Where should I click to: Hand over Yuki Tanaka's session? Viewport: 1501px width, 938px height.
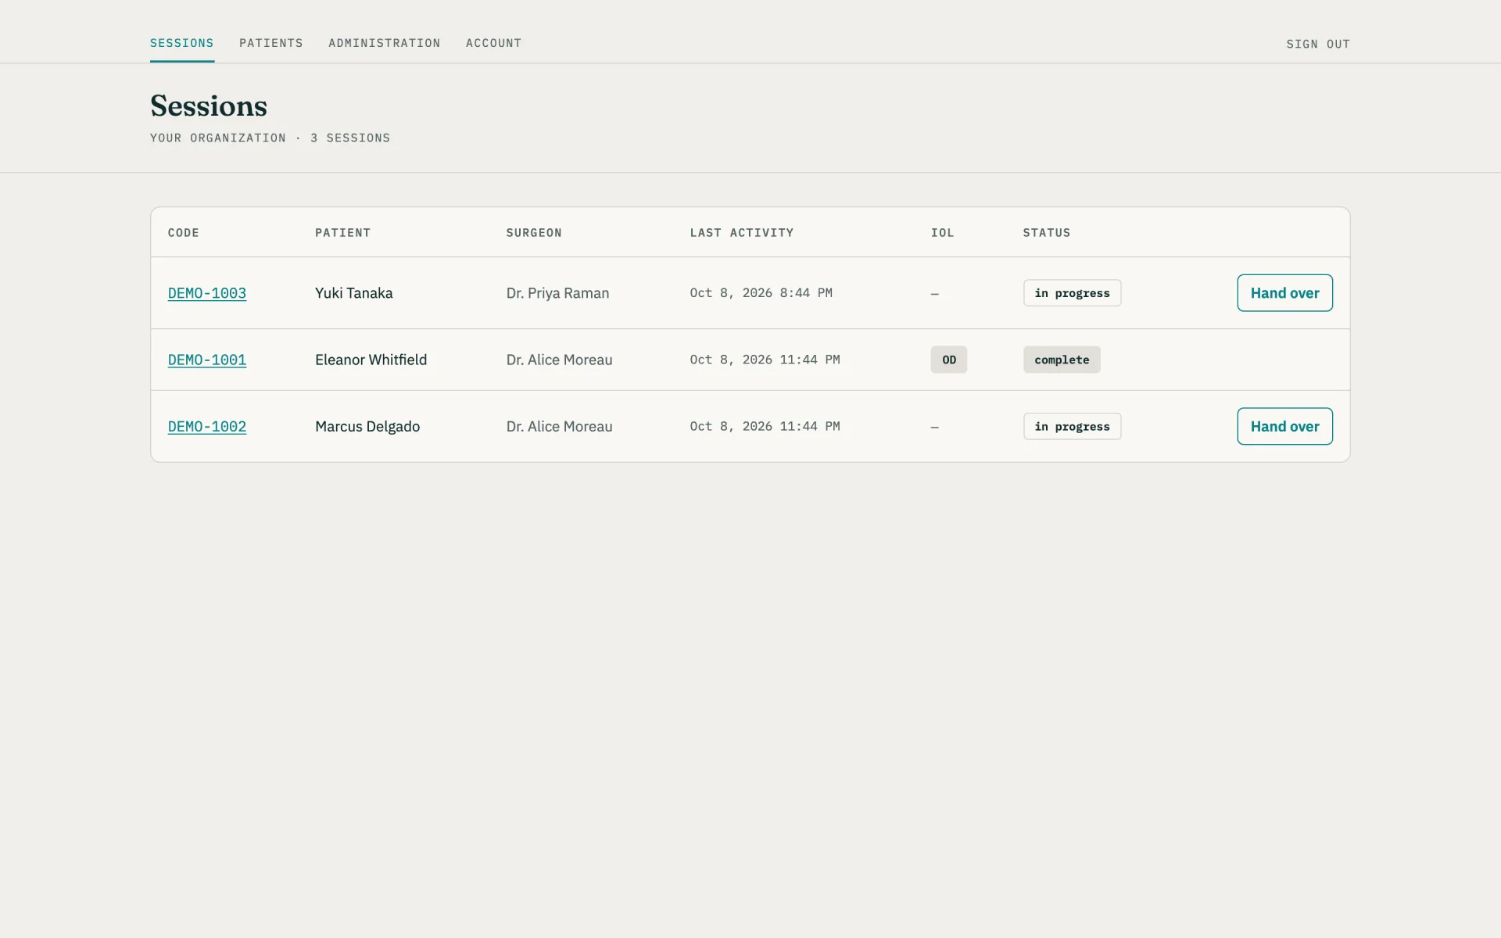[x=1284, y=293]
